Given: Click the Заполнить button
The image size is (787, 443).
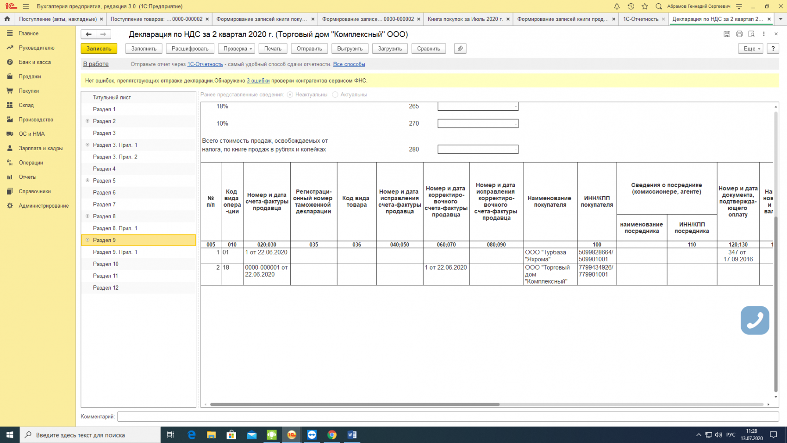Looking at the screenshot, I should (x=144, y=49).
